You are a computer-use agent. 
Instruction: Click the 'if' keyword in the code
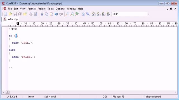(x=10, y=36)
